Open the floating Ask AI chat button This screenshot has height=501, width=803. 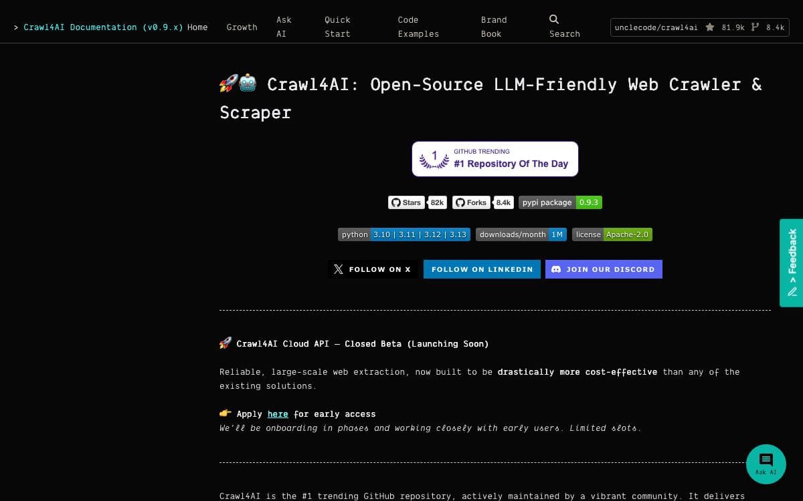click(x=766, y=464)
